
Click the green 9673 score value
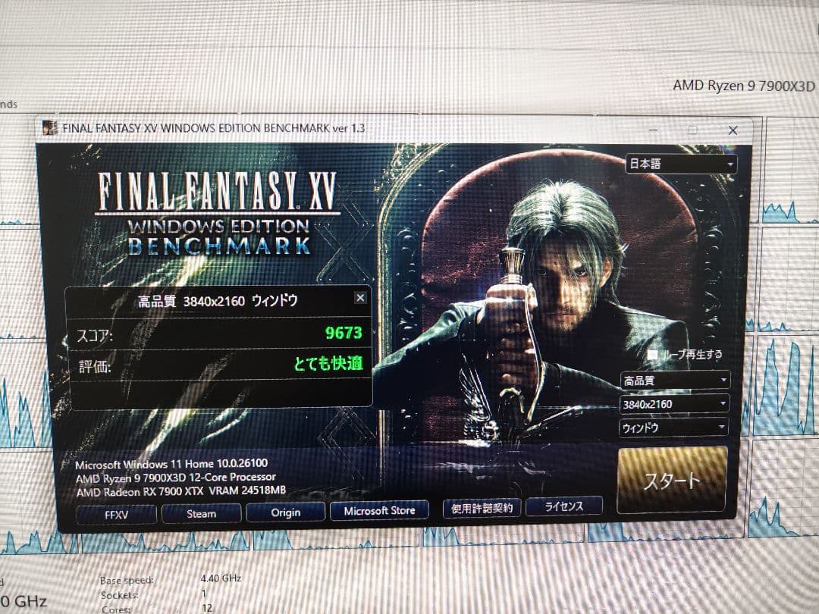pos(343,333)
